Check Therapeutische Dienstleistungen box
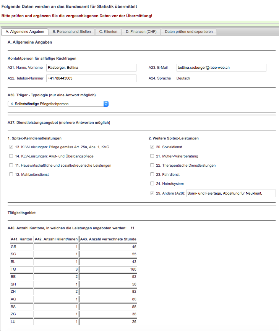Screen dimensions: 279x331 [x=152, y=165]
